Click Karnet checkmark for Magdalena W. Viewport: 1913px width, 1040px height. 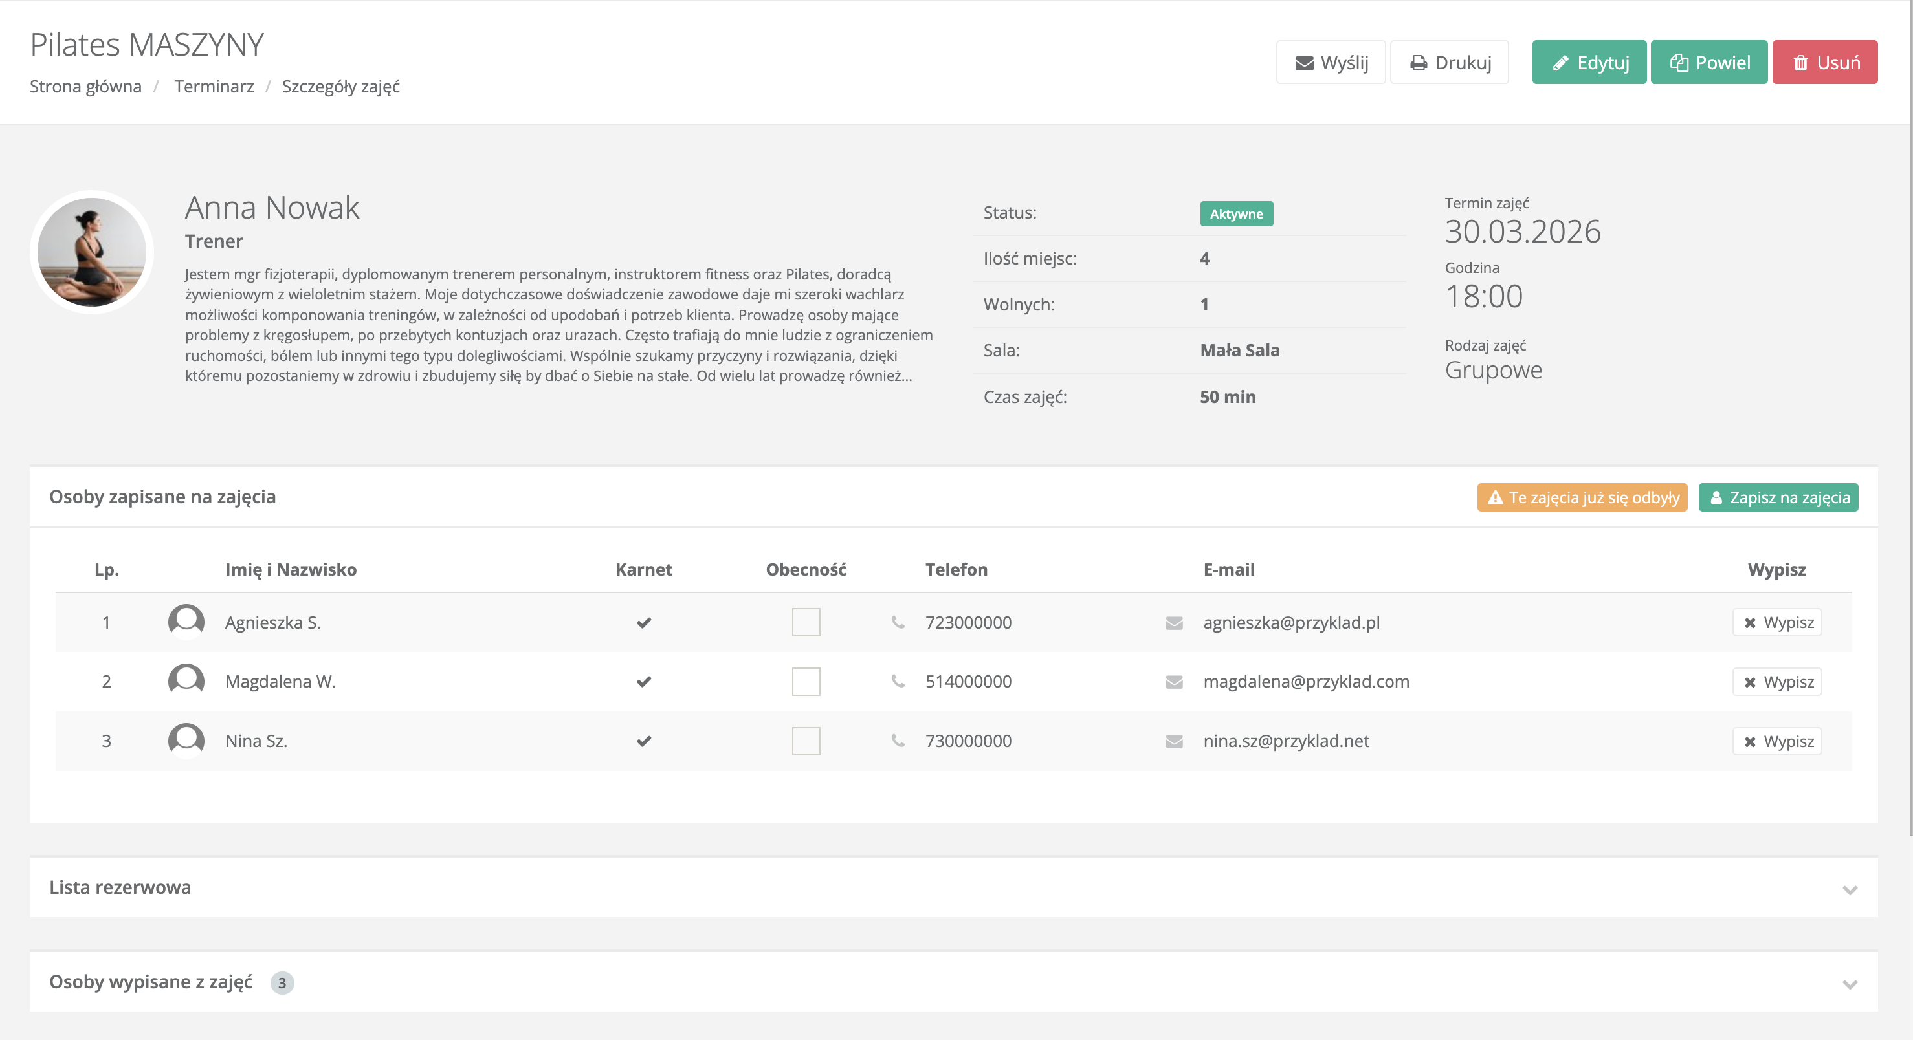pos(643,682)
